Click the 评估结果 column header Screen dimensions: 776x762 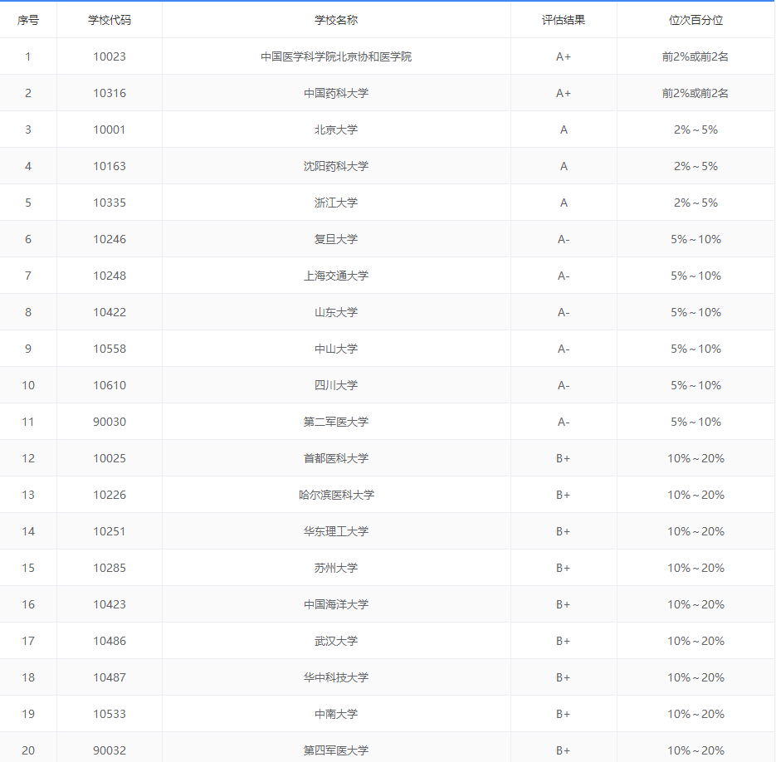(x=564, y=20)
